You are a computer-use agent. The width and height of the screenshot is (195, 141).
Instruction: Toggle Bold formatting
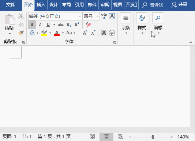click(32, 24)
